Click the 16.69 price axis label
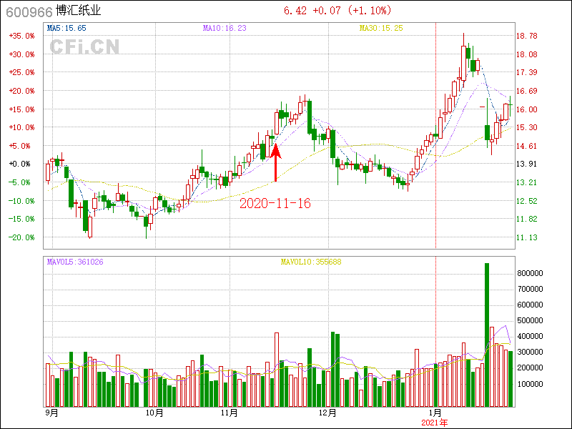 [527, 91]
